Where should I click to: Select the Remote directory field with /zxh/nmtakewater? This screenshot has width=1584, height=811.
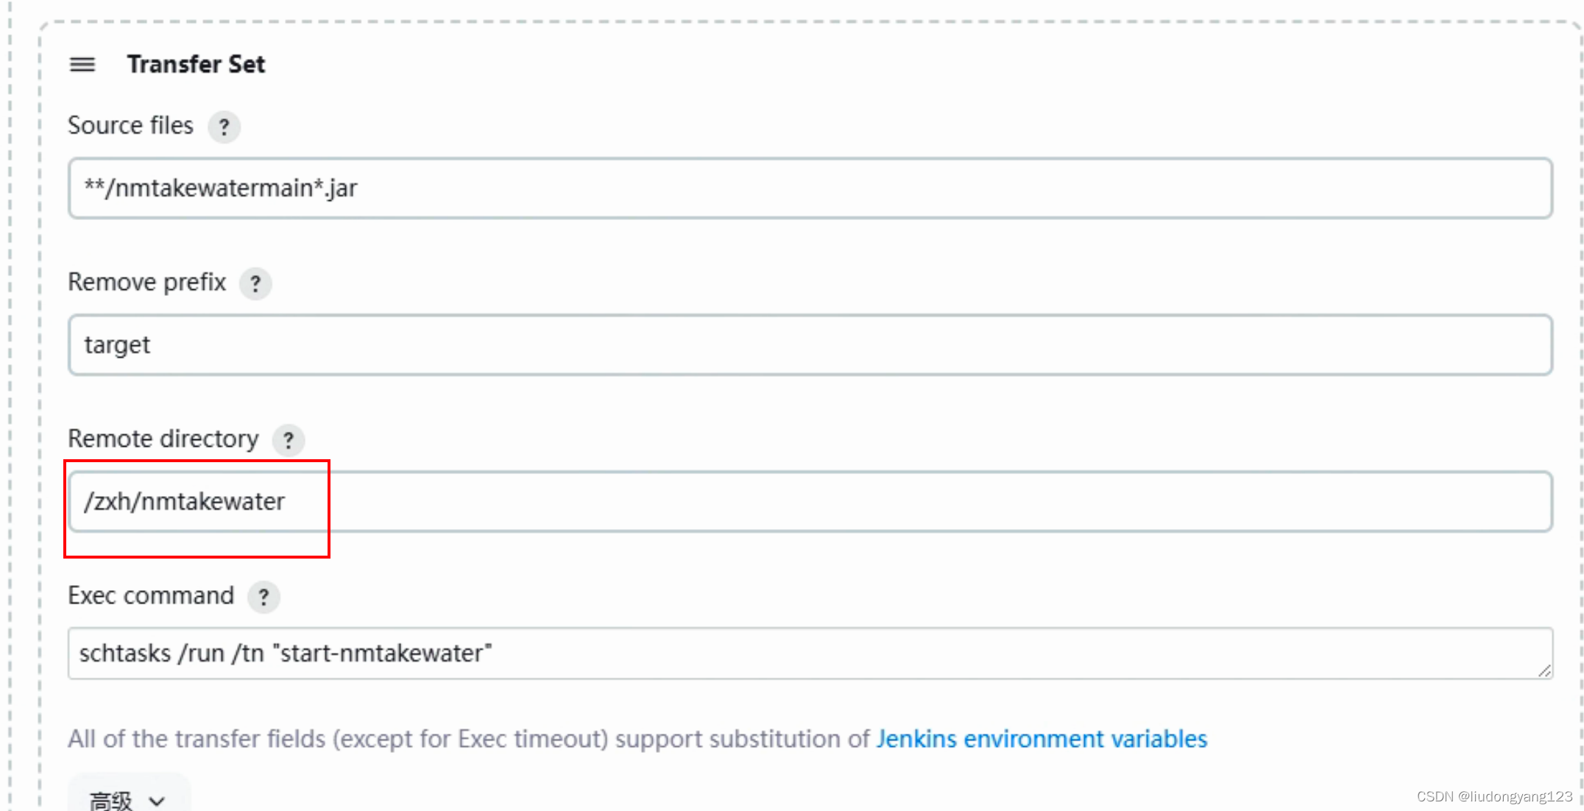click(810, 502)
